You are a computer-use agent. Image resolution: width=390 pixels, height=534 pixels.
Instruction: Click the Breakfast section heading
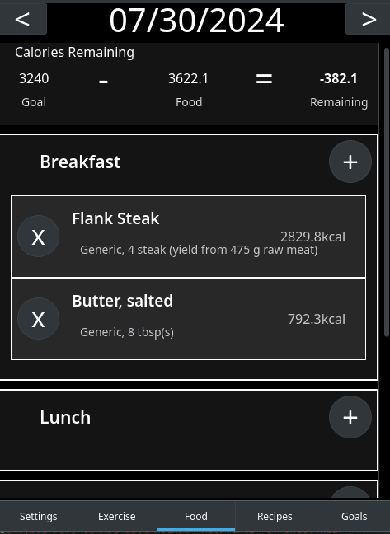80,162
